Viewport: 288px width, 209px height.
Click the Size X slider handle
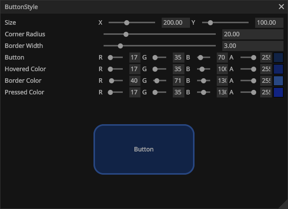pyautogui.click(x=126, y=23)
